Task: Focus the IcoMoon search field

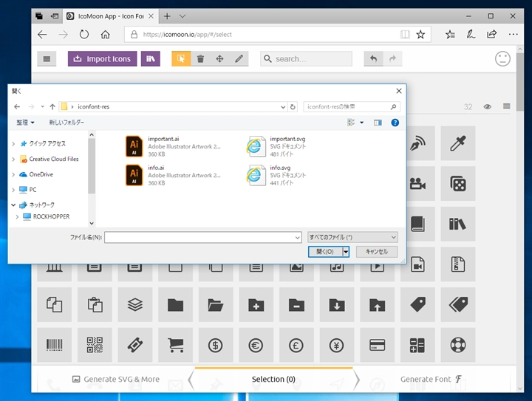Action: coord(306,58)
